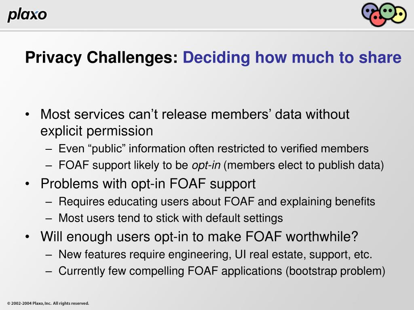Click 'Most users tend to stick' sub-bullet
The width and height of the screenshot is (414, 310).
171,218
